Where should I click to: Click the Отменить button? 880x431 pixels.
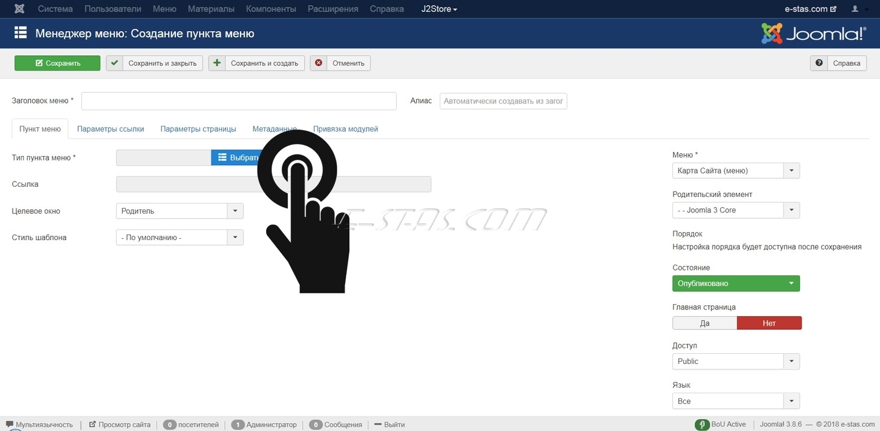tap(340, 63)
